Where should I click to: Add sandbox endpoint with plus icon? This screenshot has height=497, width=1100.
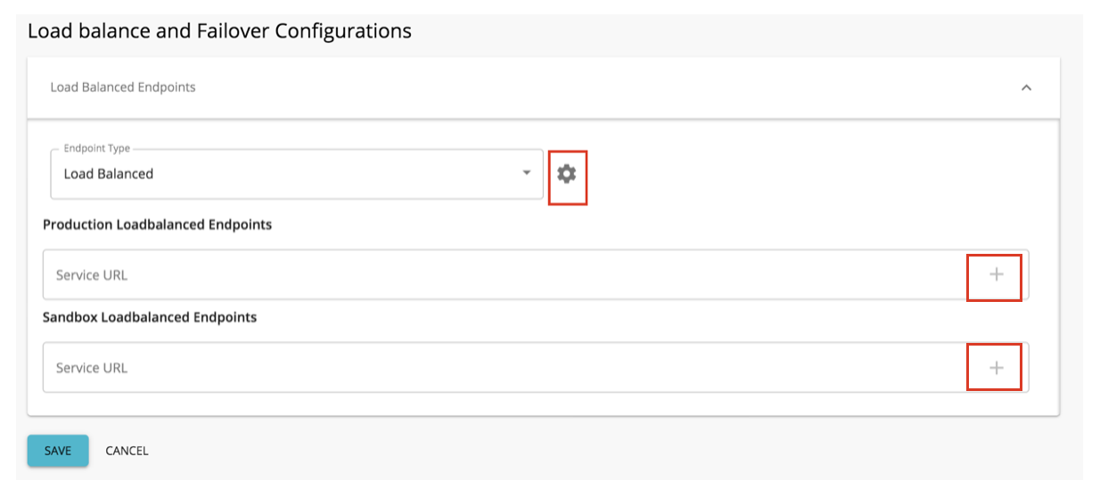tap(996, 367)
